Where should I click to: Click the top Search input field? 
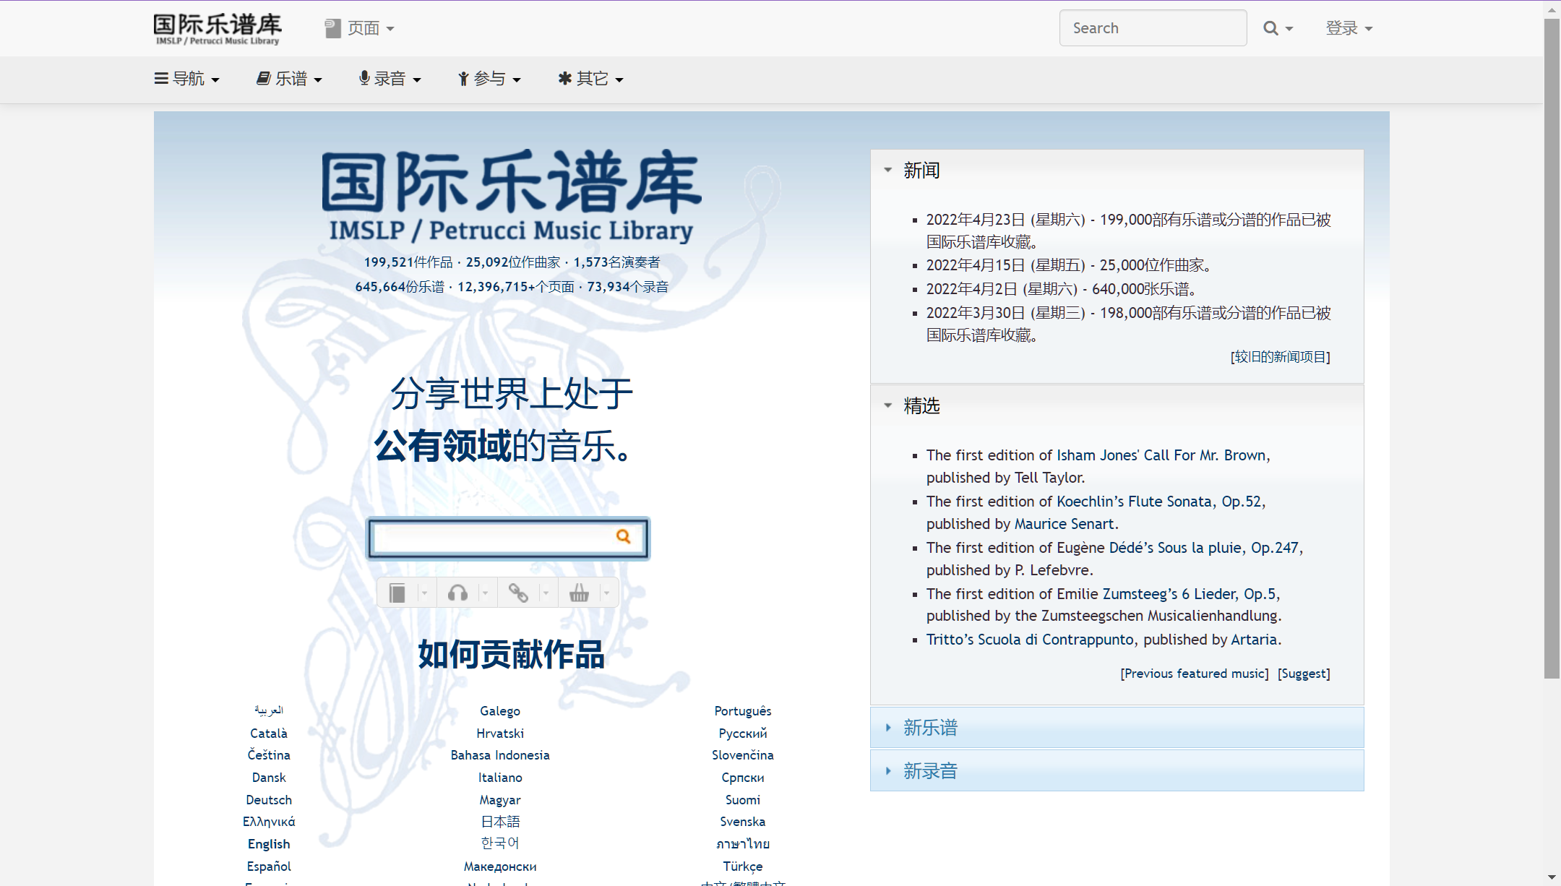pyautogui.click(x=1153, y=28)
